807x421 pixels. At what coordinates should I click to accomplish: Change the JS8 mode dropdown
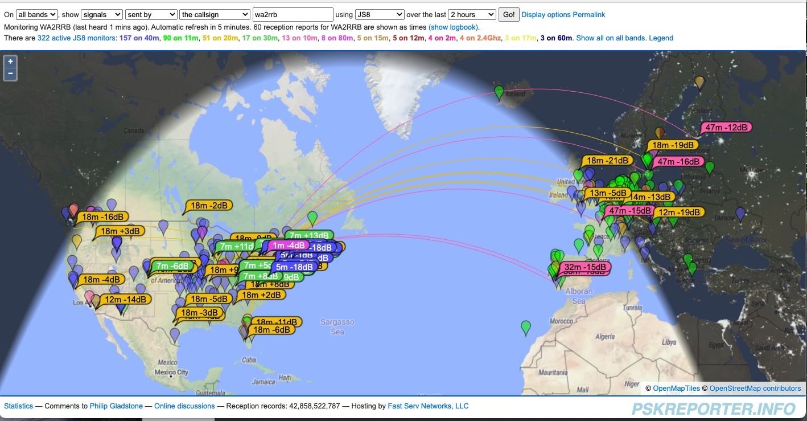(379, 15)
